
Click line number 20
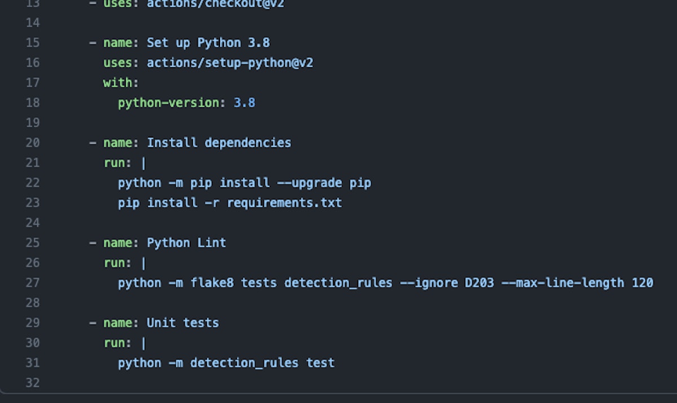click(33, 143)
